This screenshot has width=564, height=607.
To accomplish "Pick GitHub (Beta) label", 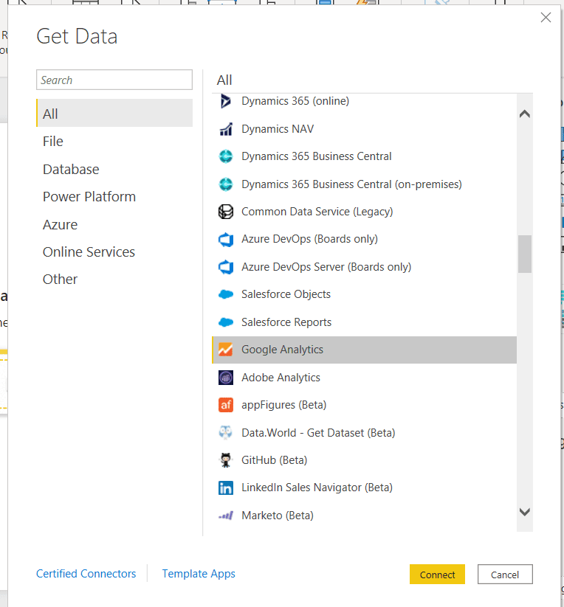I will [275, 460].
